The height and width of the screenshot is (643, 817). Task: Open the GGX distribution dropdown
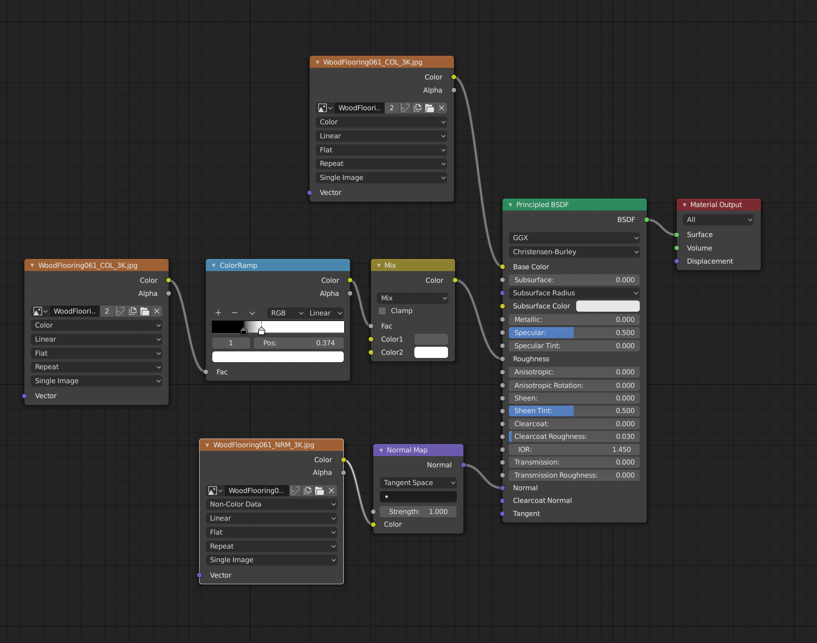[x=574, y=238]
